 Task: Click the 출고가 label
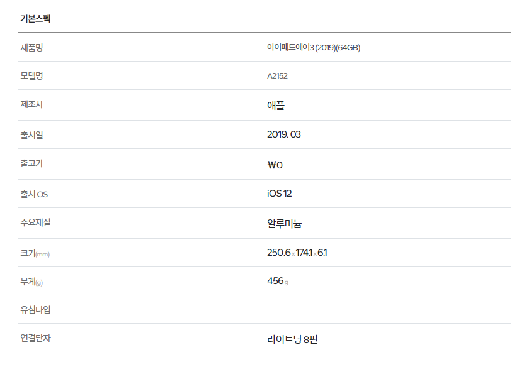[31, 163]
